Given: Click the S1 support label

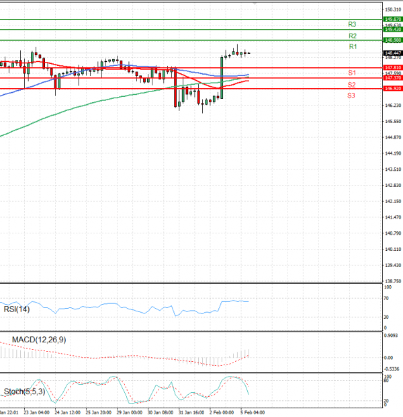Looking at the screenshot, I should click(352, 73).
